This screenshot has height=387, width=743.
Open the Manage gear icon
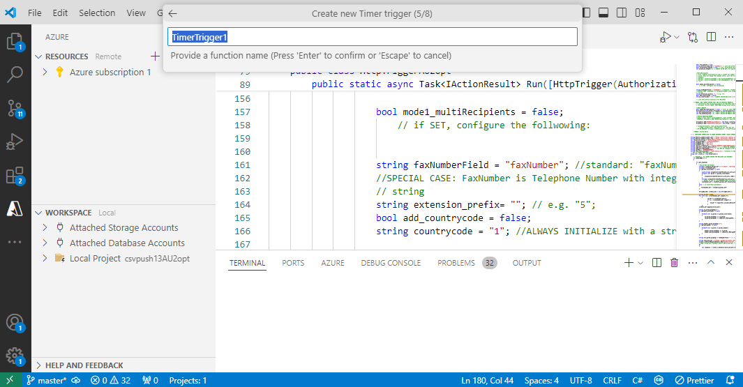14,355
